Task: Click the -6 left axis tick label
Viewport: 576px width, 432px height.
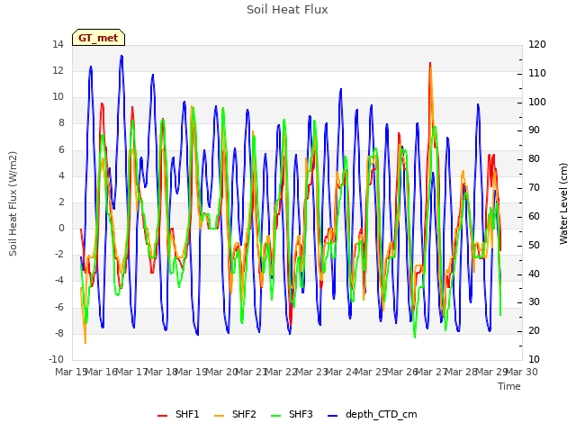Action: click(59, 307)
